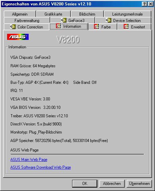The height and width of the screenshot is (191, 155).
Task: Click the V8200 embossed title text
Action: point(68,40)
